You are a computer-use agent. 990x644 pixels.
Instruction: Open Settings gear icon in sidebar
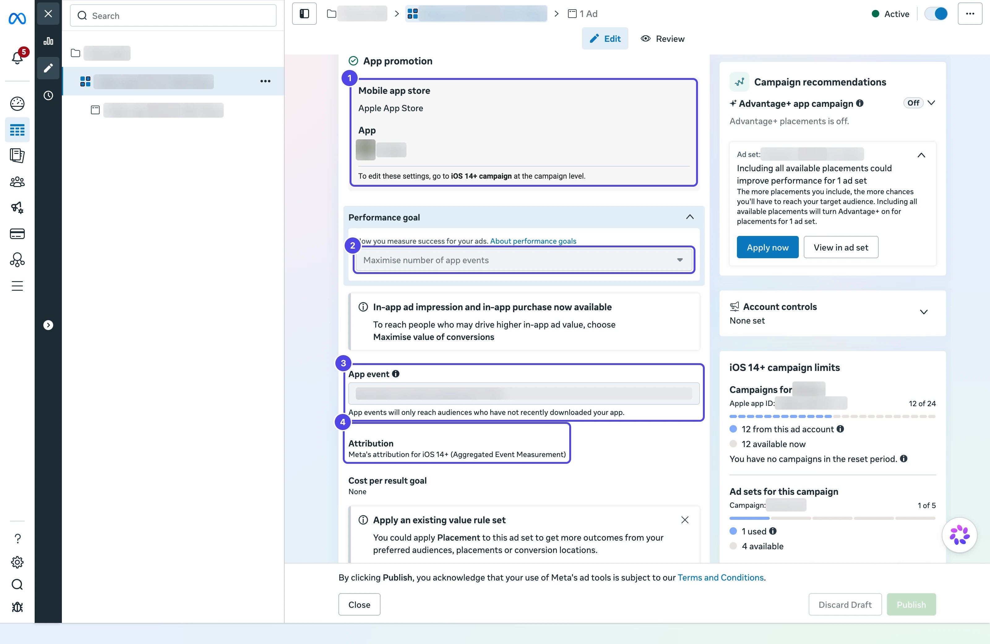point(17,562)
